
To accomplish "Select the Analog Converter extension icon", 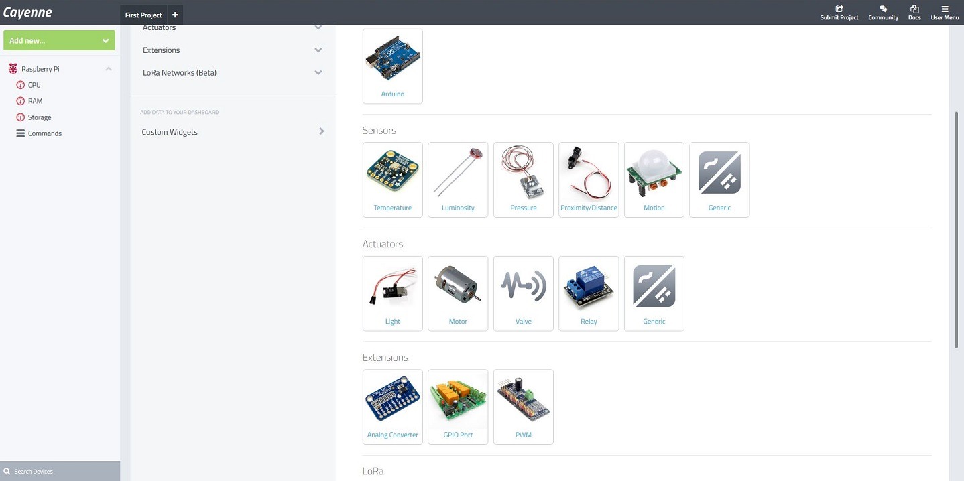I will 392,399.
